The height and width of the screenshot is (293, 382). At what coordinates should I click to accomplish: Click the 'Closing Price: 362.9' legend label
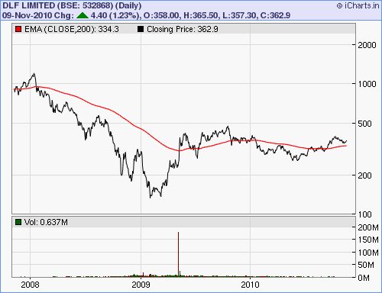point(183,29)
